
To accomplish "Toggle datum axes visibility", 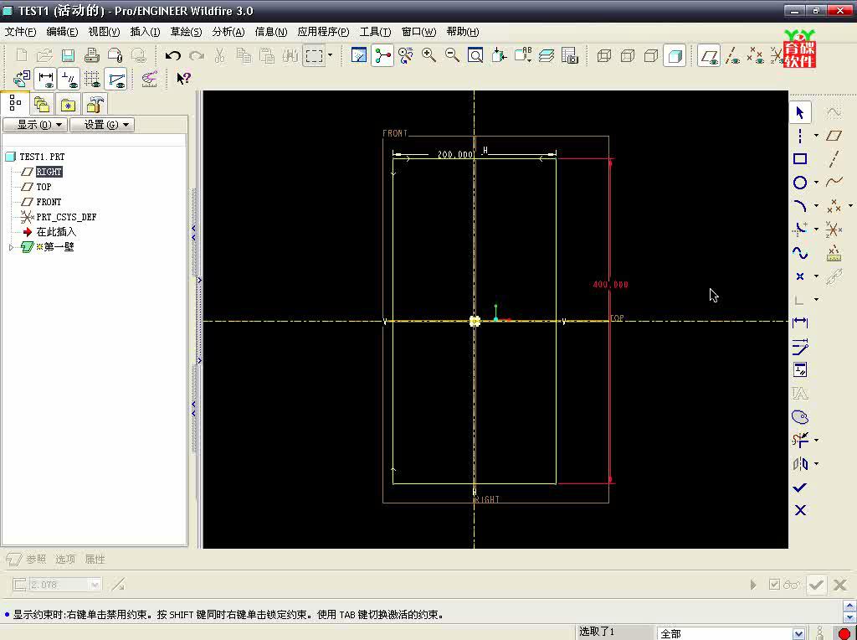I will (732, 55).
